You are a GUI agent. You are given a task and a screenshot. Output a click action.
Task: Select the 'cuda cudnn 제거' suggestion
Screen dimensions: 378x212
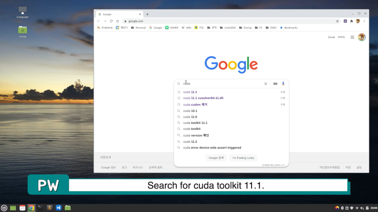pos(231,105)
